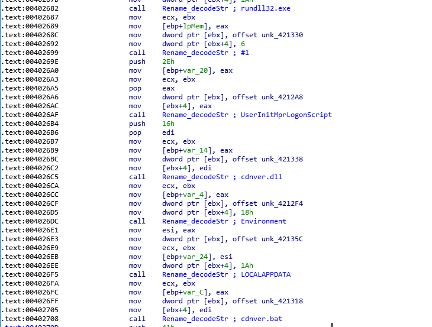Screen dimensions: 432x327
Task: Click Rename_decodeStr call at 00402699
Action: (x=195, y=53)
